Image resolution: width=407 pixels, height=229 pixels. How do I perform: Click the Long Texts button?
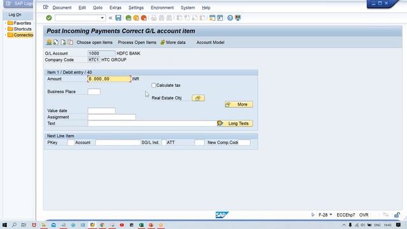coord(235,123)
